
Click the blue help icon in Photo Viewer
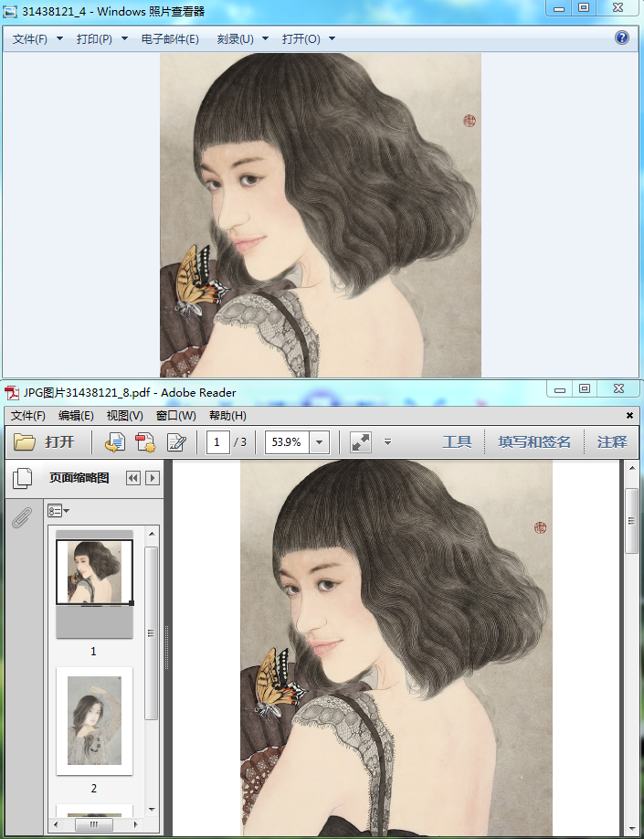click(x=621, y=37)
